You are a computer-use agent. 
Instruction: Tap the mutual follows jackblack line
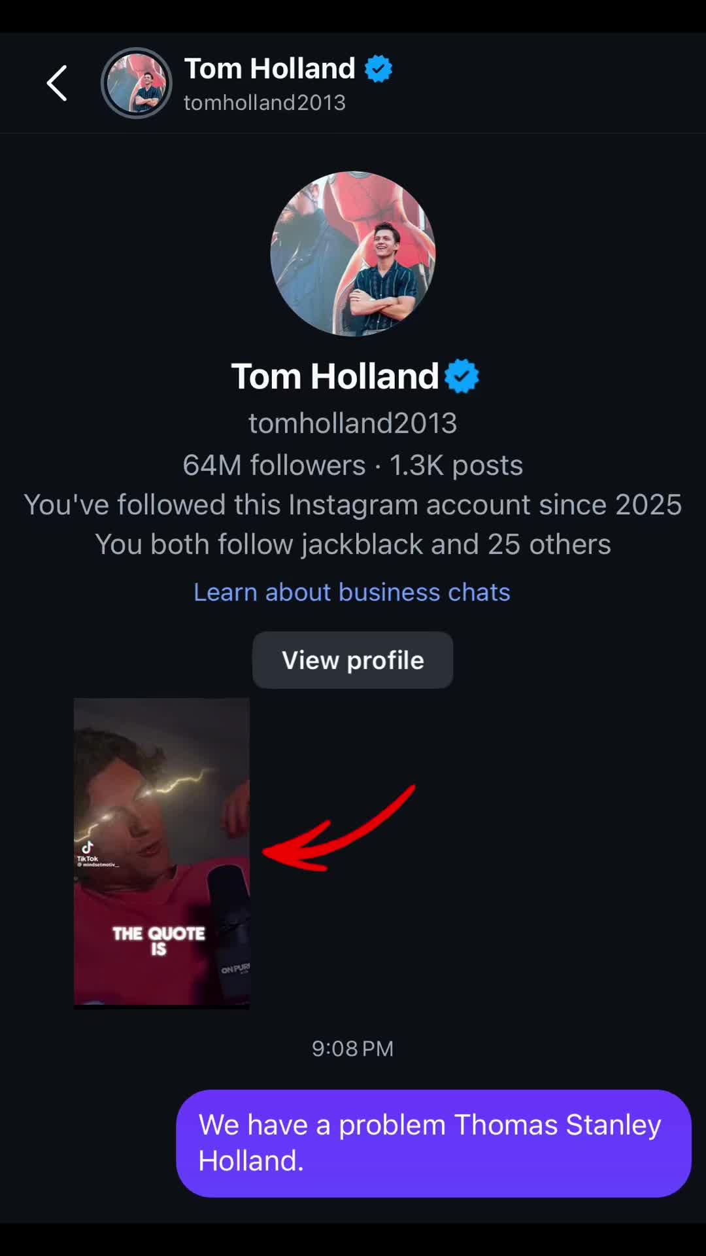353,544
